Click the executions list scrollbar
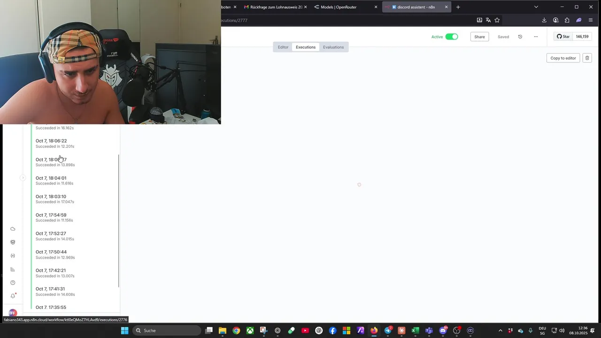This screenshot has width=601, height=338. click(119, 221)
